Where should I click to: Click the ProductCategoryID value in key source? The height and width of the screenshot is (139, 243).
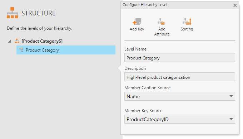point(148,119)
